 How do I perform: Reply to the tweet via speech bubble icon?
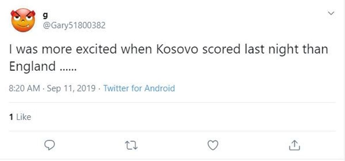coord(50,145)
